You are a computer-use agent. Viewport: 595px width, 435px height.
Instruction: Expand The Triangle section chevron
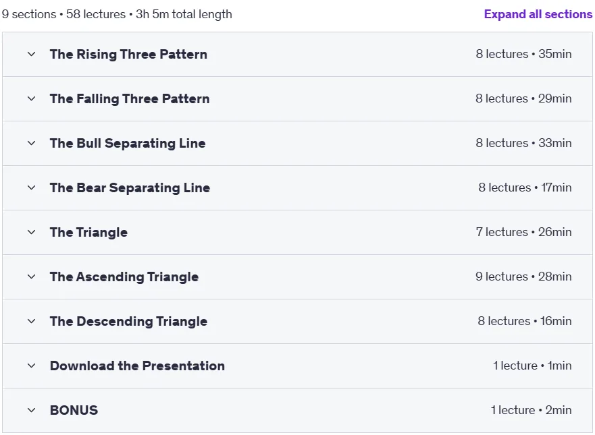pyautogui.click(x=32, y=232)
